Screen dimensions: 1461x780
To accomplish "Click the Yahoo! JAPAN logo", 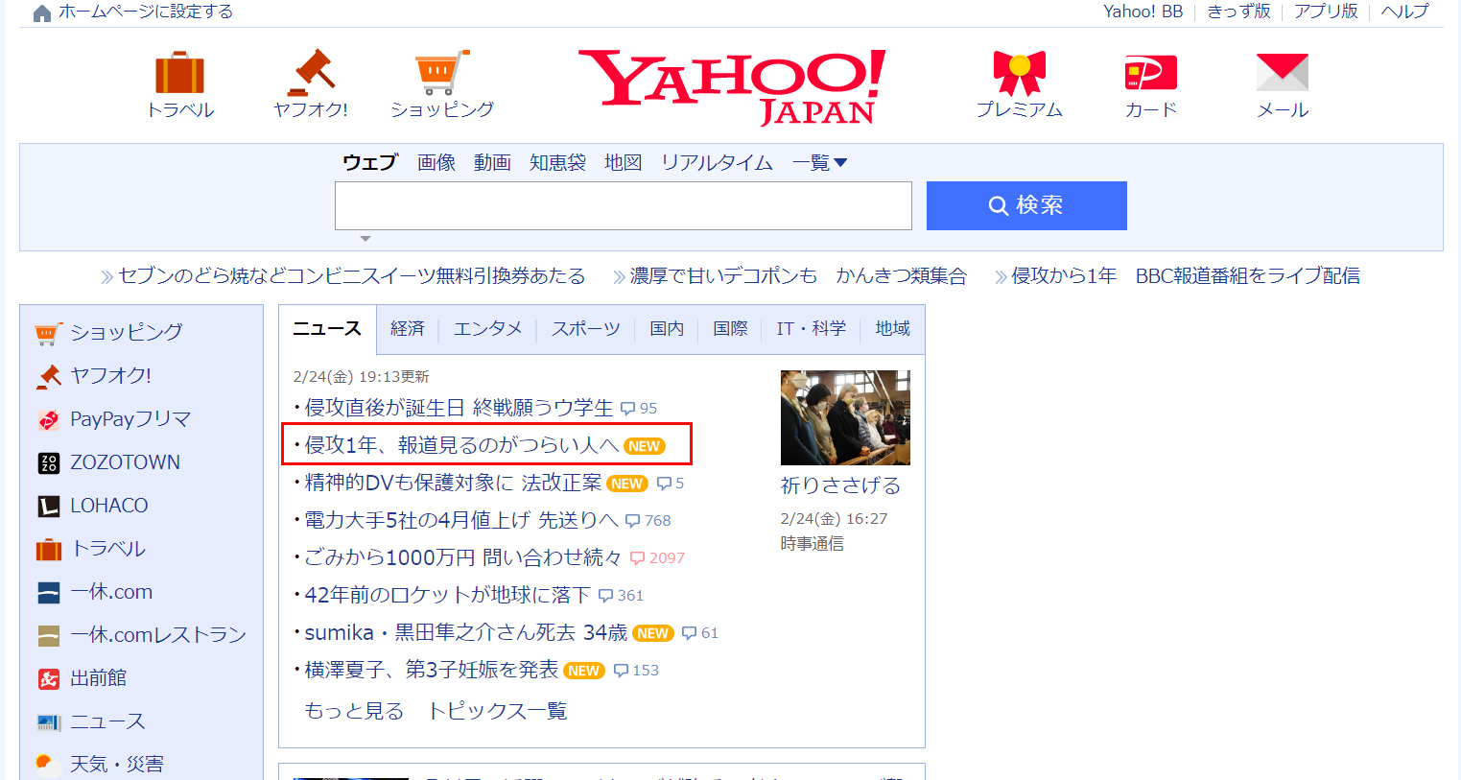I will click(x=732, y=86).
